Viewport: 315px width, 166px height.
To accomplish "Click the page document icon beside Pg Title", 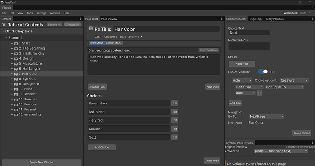I will (91, 29).
